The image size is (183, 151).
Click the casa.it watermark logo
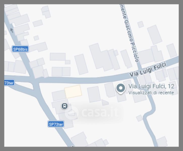tap(92, 112)
